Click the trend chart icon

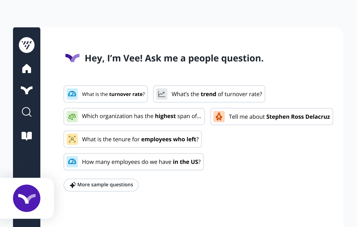point(162,94)
